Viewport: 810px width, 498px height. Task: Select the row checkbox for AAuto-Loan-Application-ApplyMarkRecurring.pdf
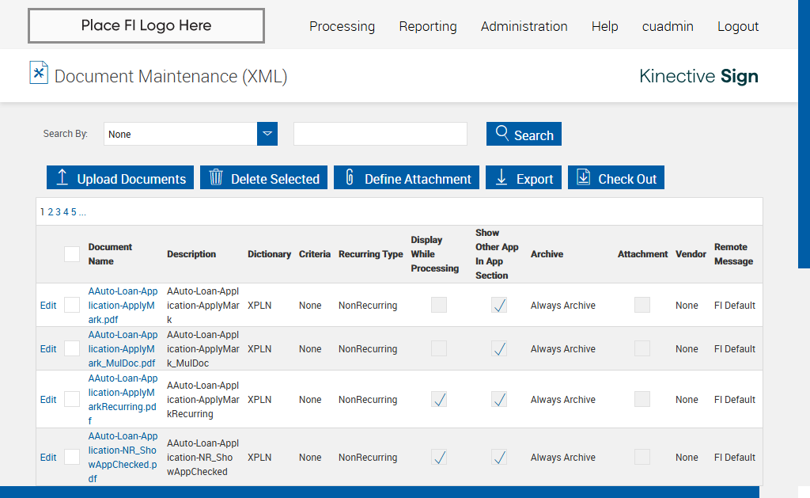point(72,400)
